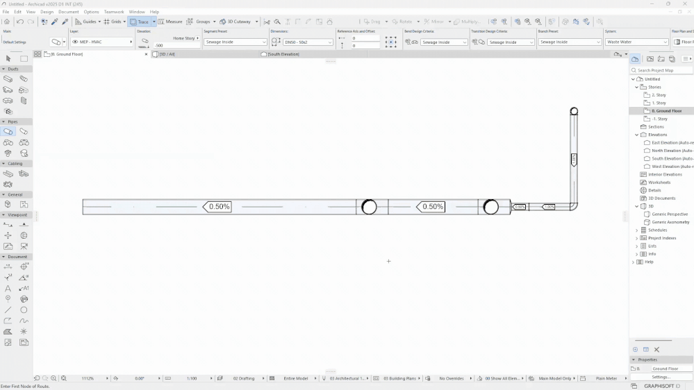Viewport: 694px width, 390px height.
Task: Inject parameters with syringe icon
Action: click(x=65, y=22)
